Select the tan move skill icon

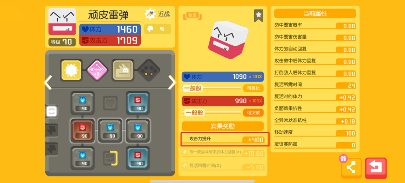(x=123, y=70)
